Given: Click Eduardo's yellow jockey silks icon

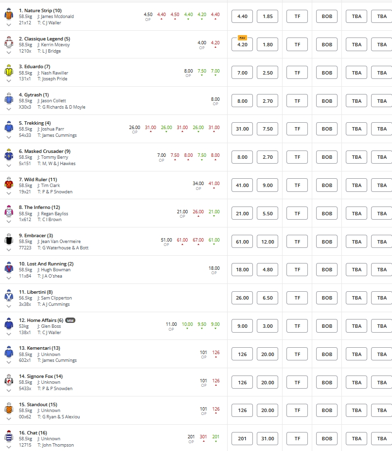Looking at the screenshot, I should pyautogui.click(x=9, y=70).
